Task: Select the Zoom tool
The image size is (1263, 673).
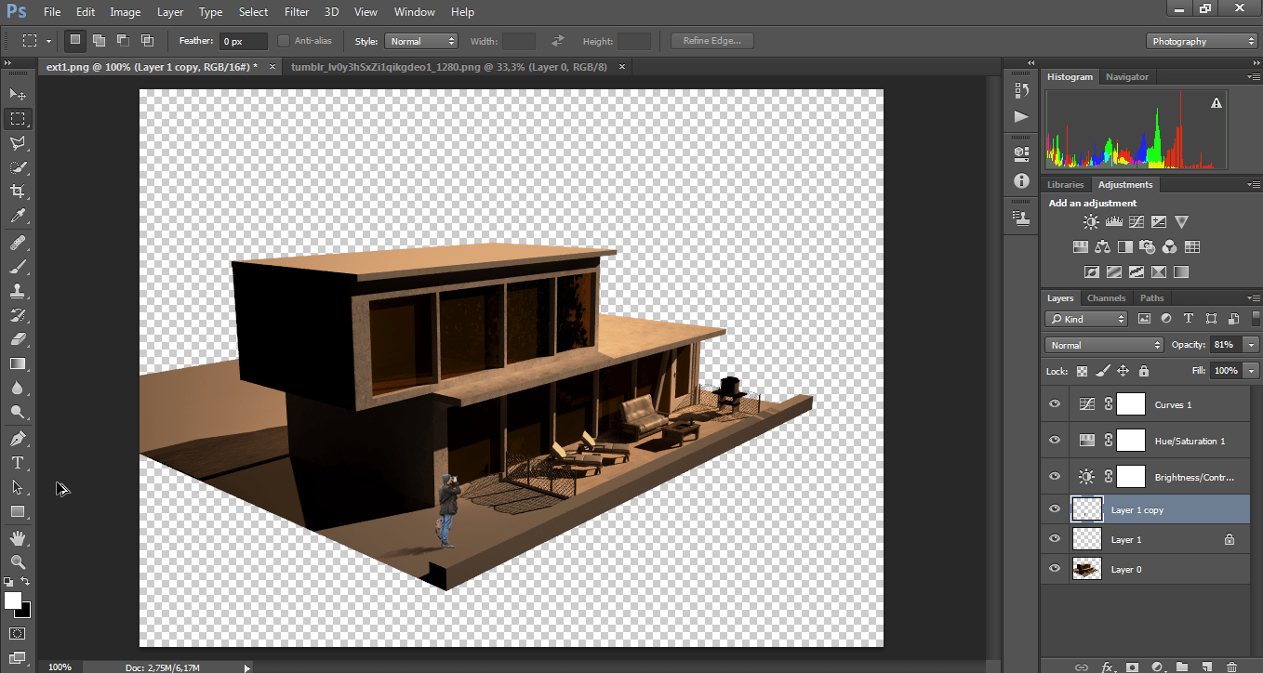Action: pos(18,561)
